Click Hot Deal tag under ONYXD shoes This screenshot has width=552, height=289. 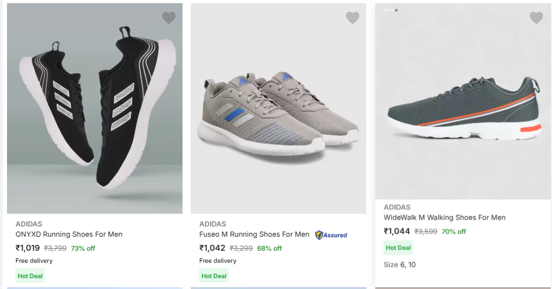[x=30, y=276]
